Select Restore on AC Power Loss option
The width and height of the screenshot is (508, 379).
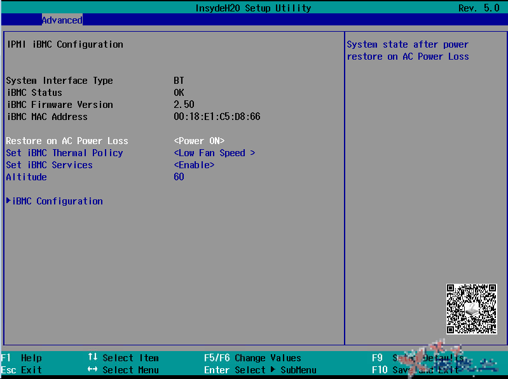(67, 141)
